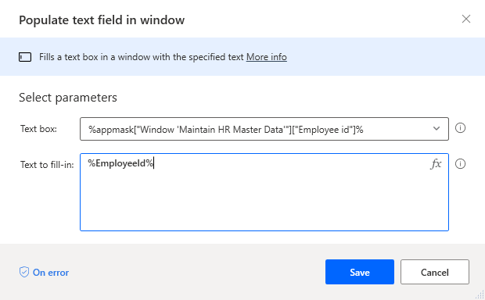Expand the Text box dropdown arrow
Screen dimensions: 485x300
coord(436,129)
